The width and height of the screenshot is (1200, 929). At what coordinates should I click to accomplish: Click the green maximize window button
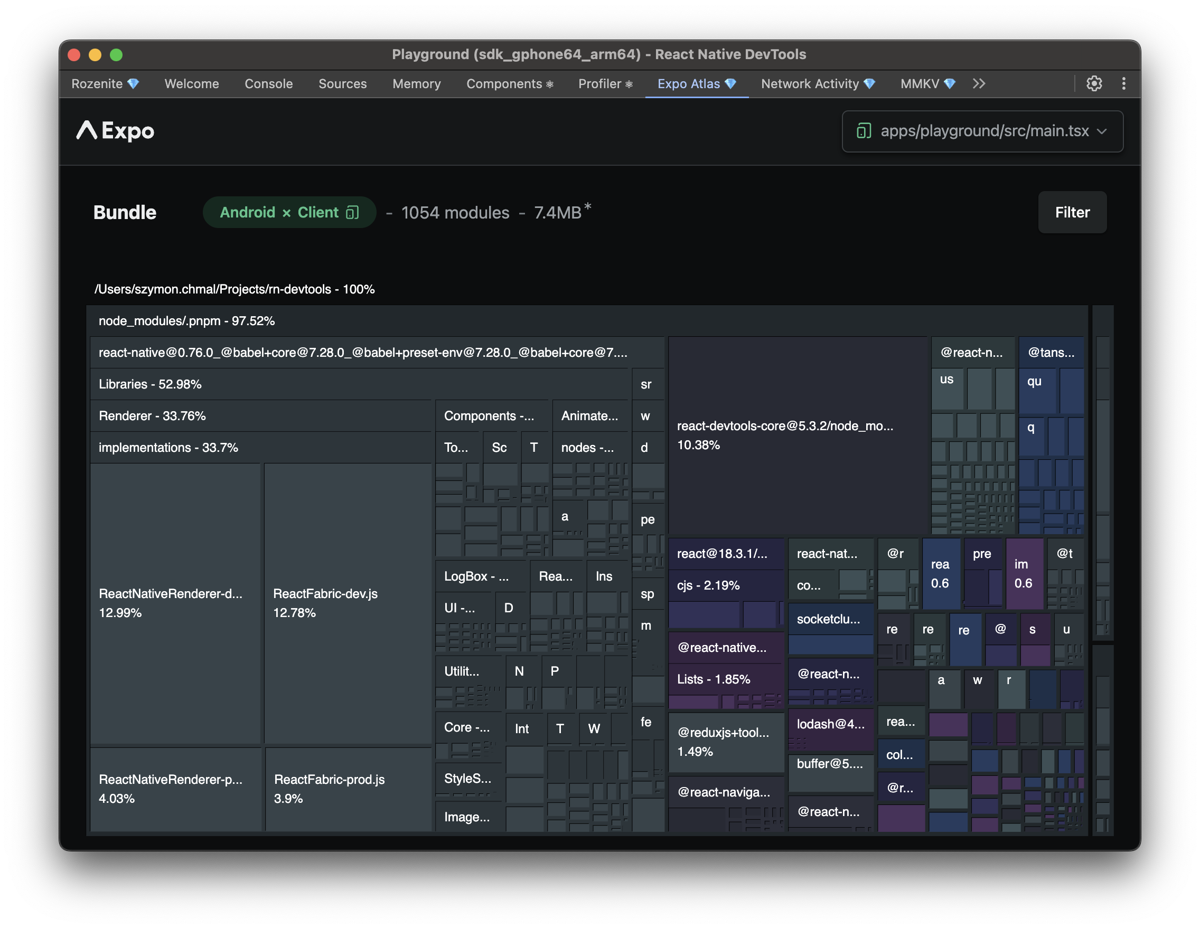pos(116,55)
